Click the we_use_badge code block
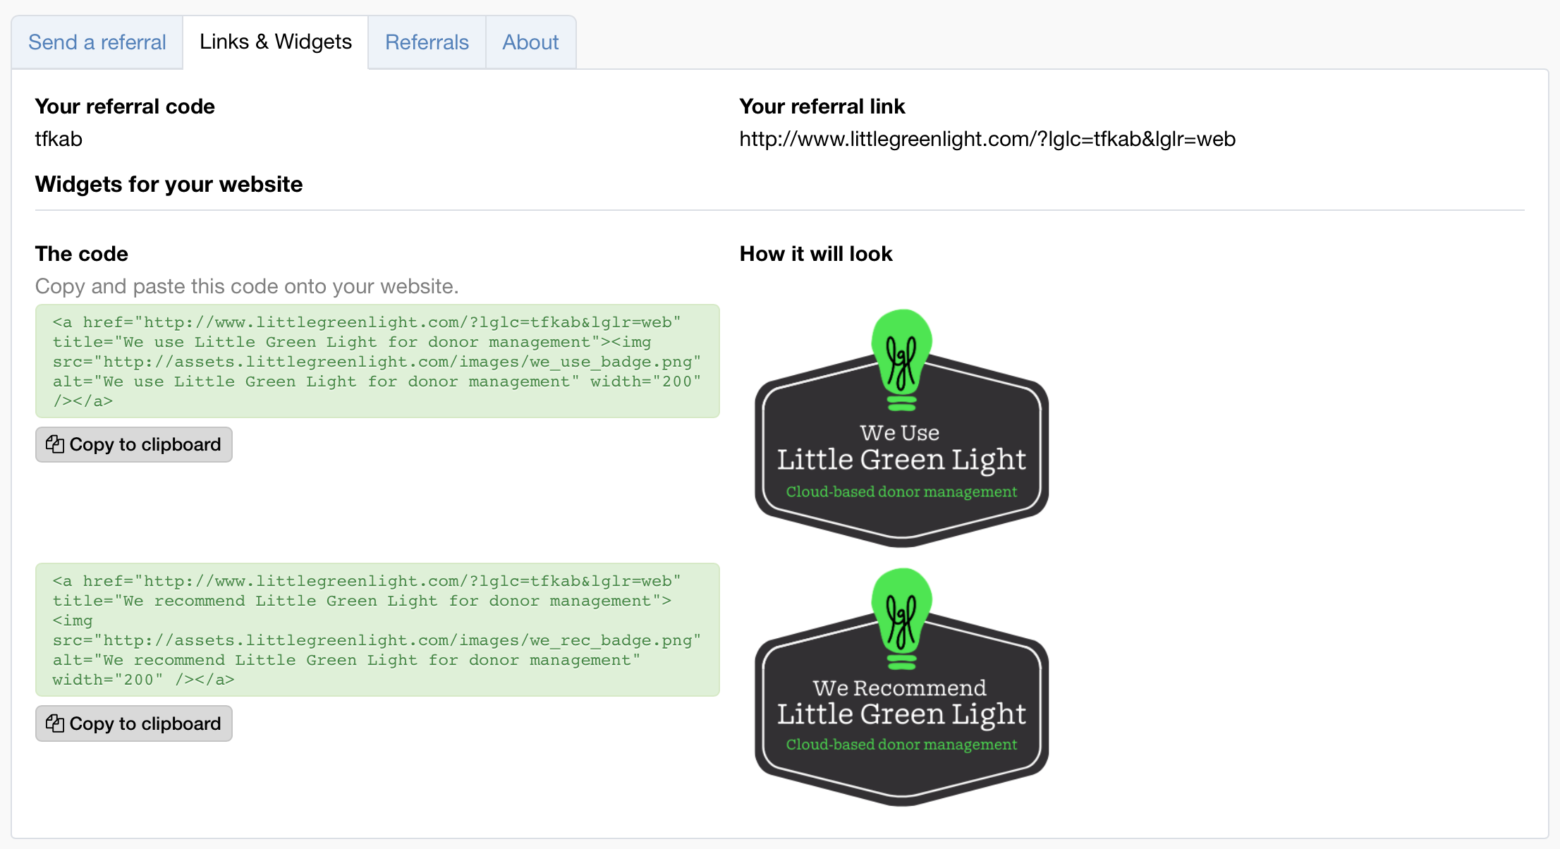 click(377, 361)
